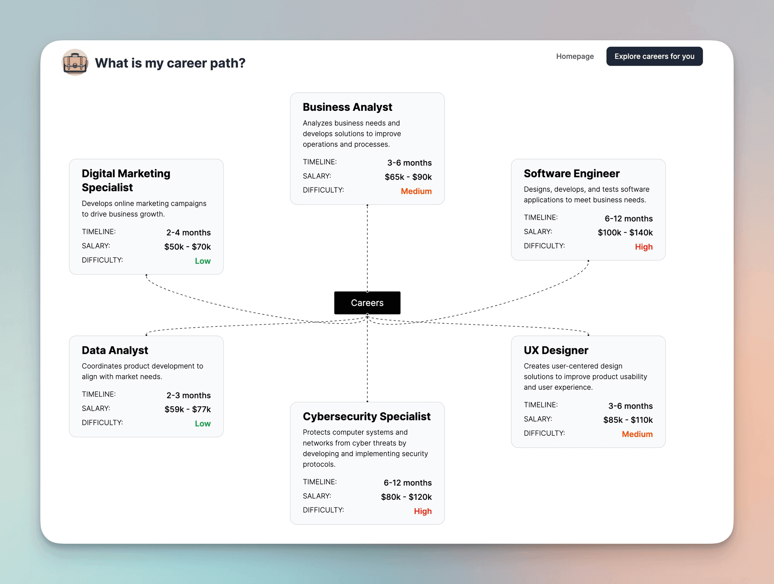Select Digital Marketing timeline 2-4 months
774x584 pixels.
click(188, 233)
